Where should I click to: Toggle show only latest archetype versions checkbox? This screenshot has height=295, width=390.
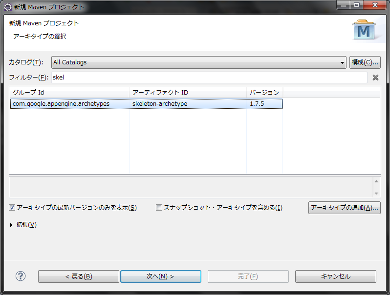12,207
